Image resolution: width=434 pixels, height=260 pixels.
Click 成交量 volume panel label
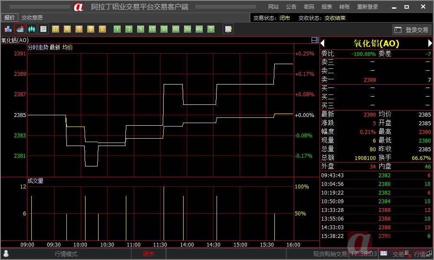(35, 181)
